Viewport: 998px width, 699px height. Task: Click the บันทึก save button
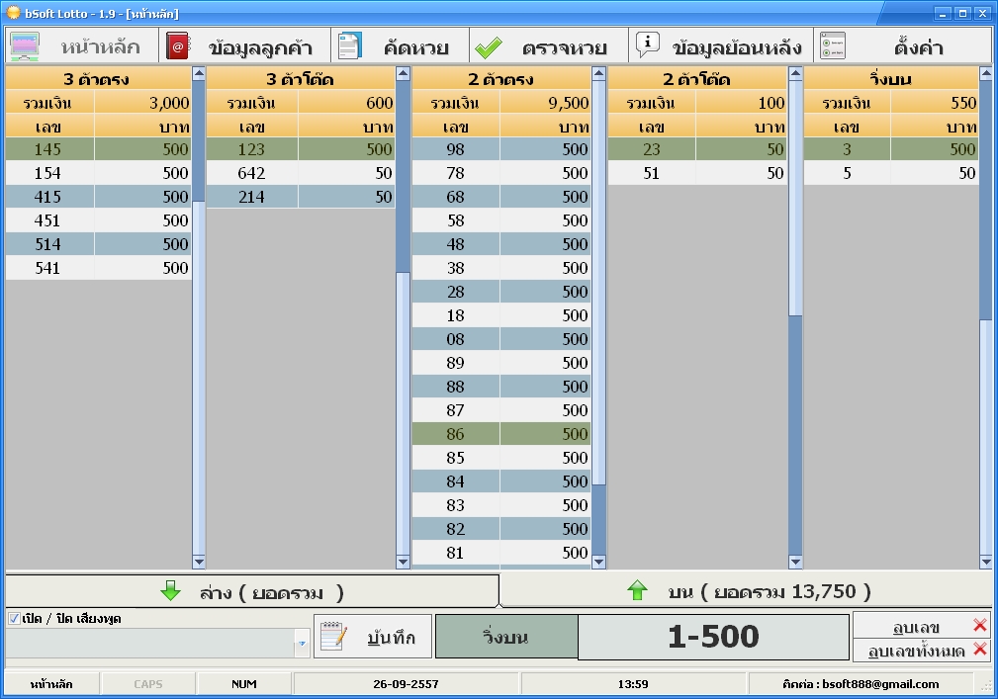coord(372,638)
